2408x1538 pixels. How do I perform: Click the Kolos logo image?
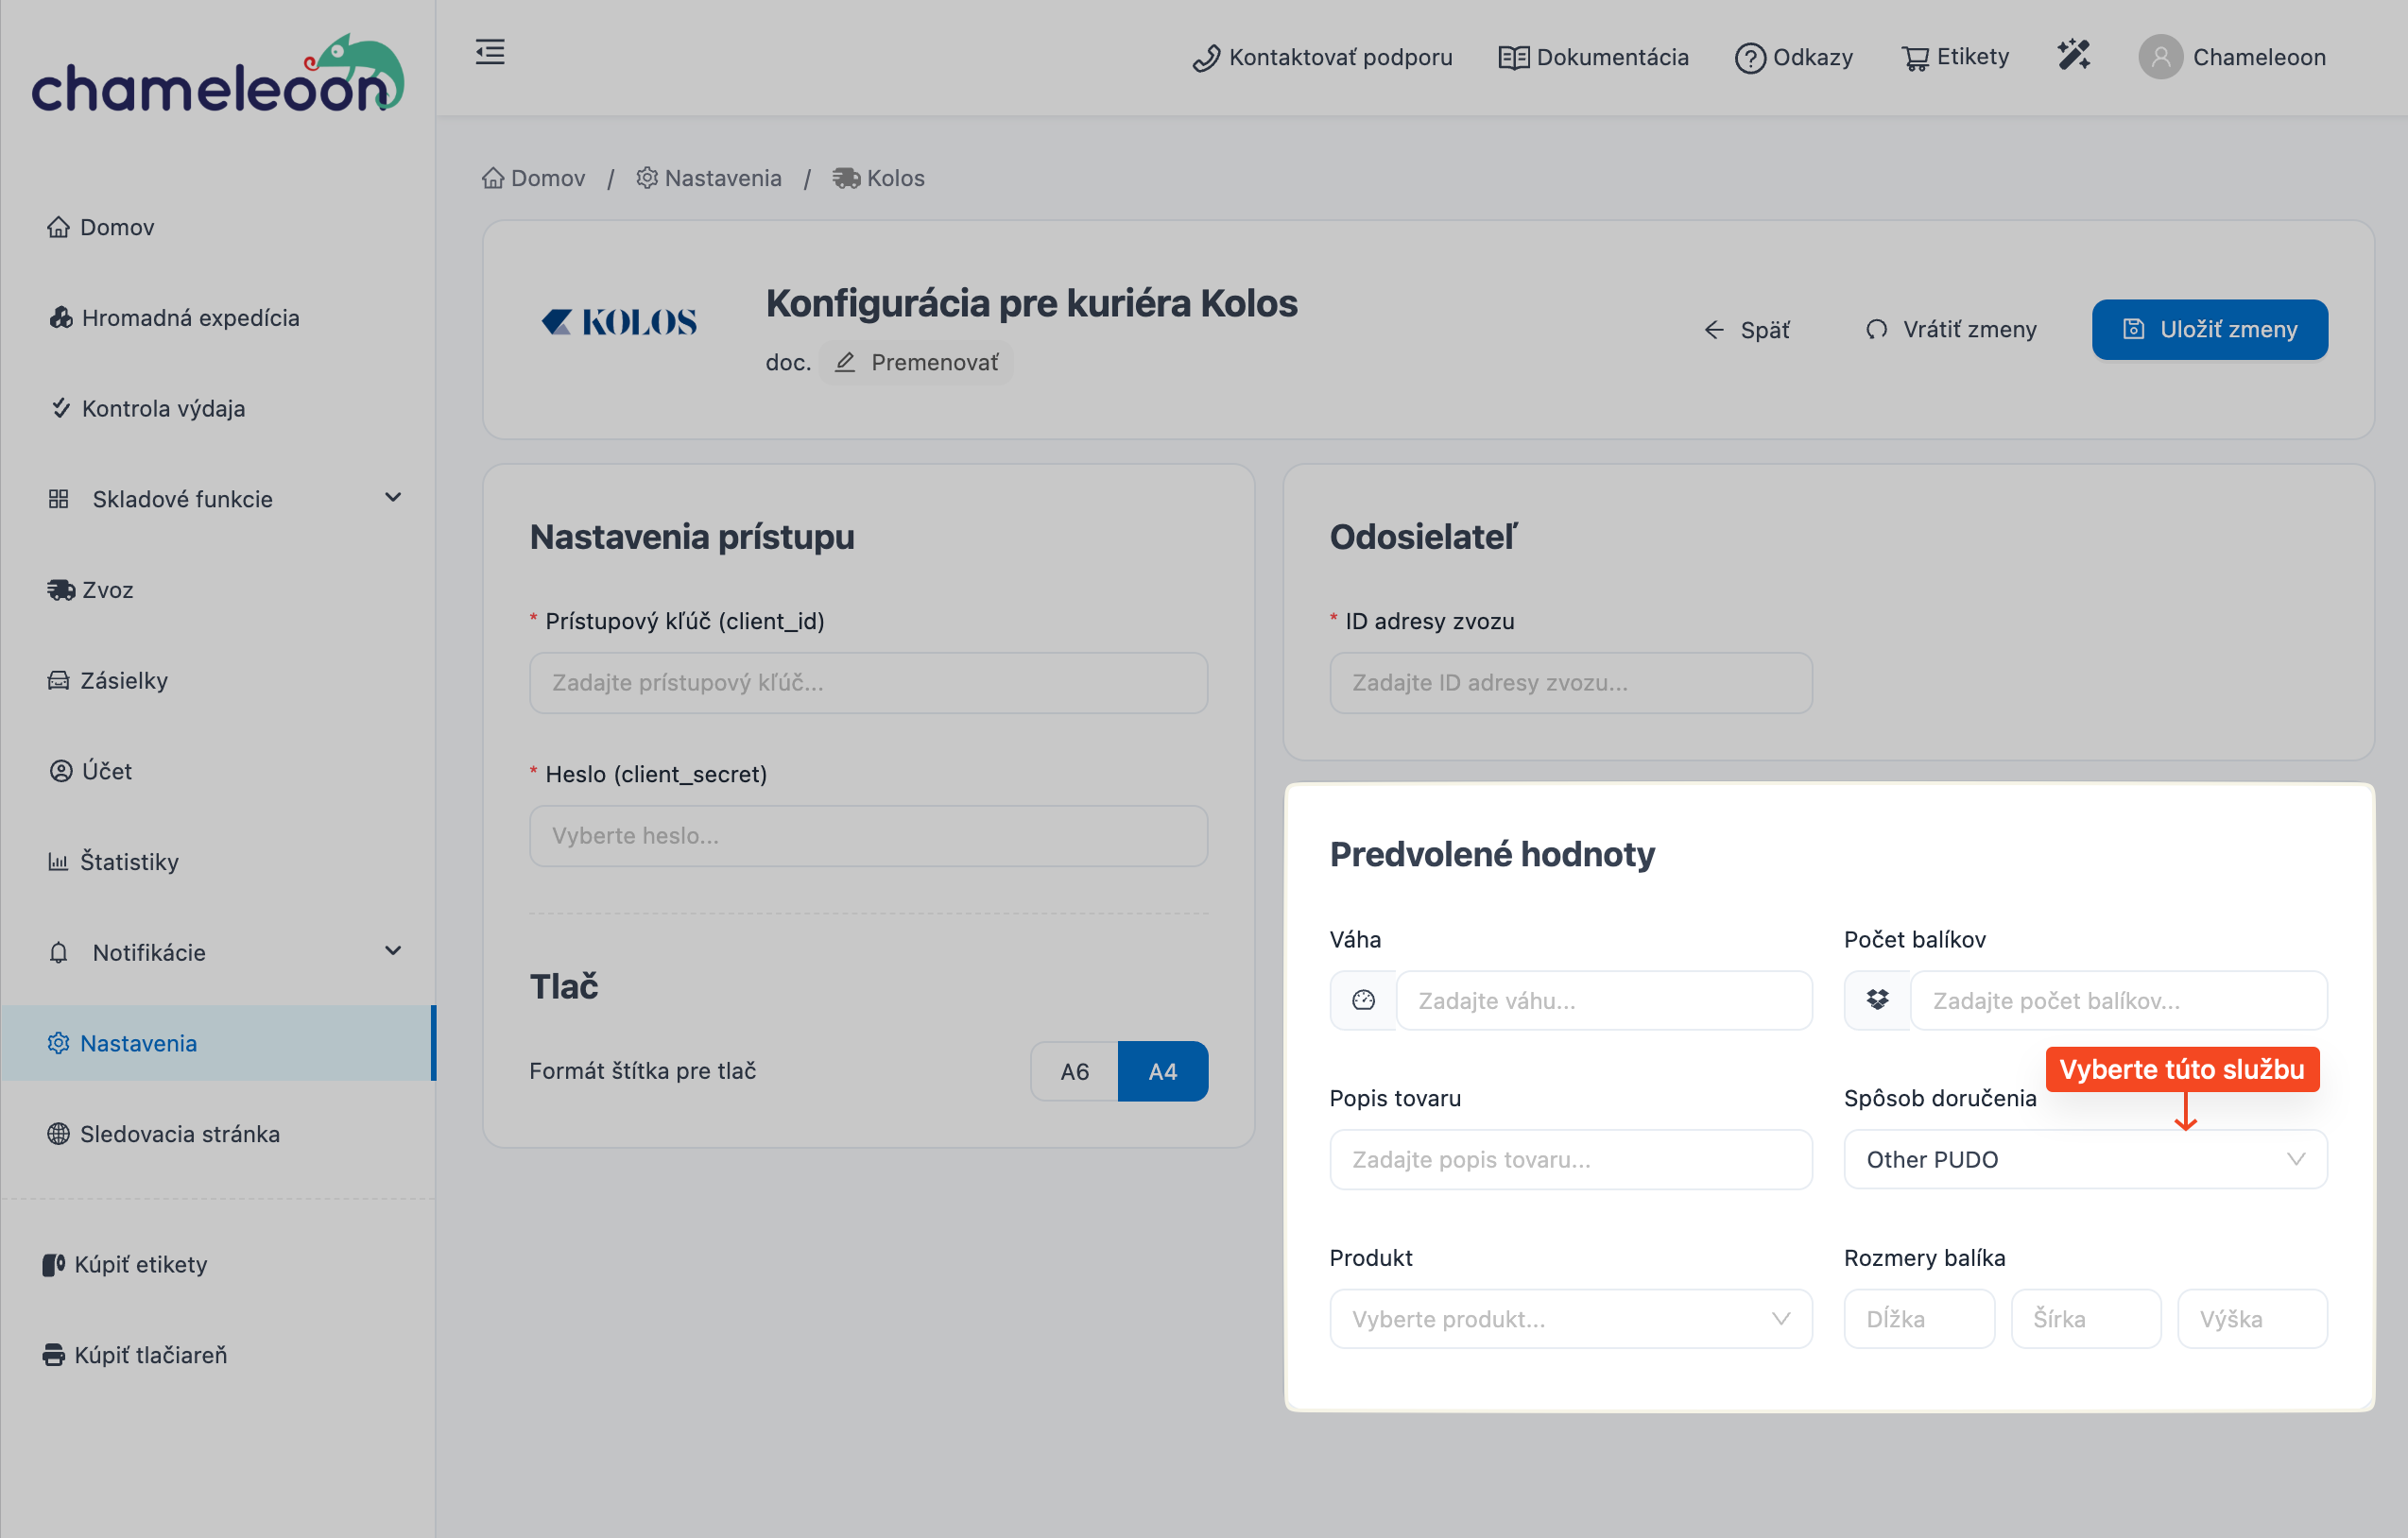(619, 322)
